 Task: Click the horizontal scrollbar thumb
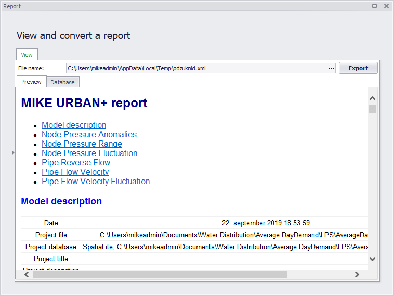point(160,274)
